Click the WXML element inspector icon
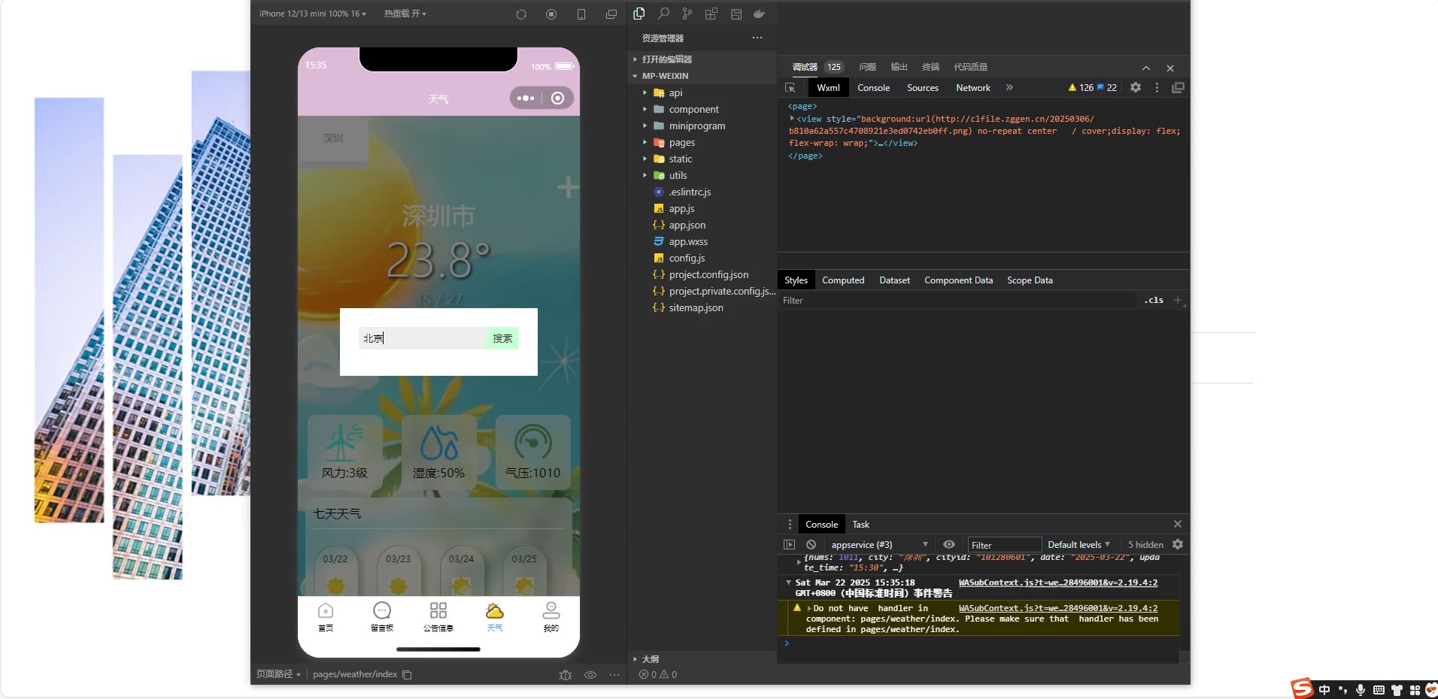The height and width of the screenshot is (699, 1438). pyautogui.click(x=790, y=88)
